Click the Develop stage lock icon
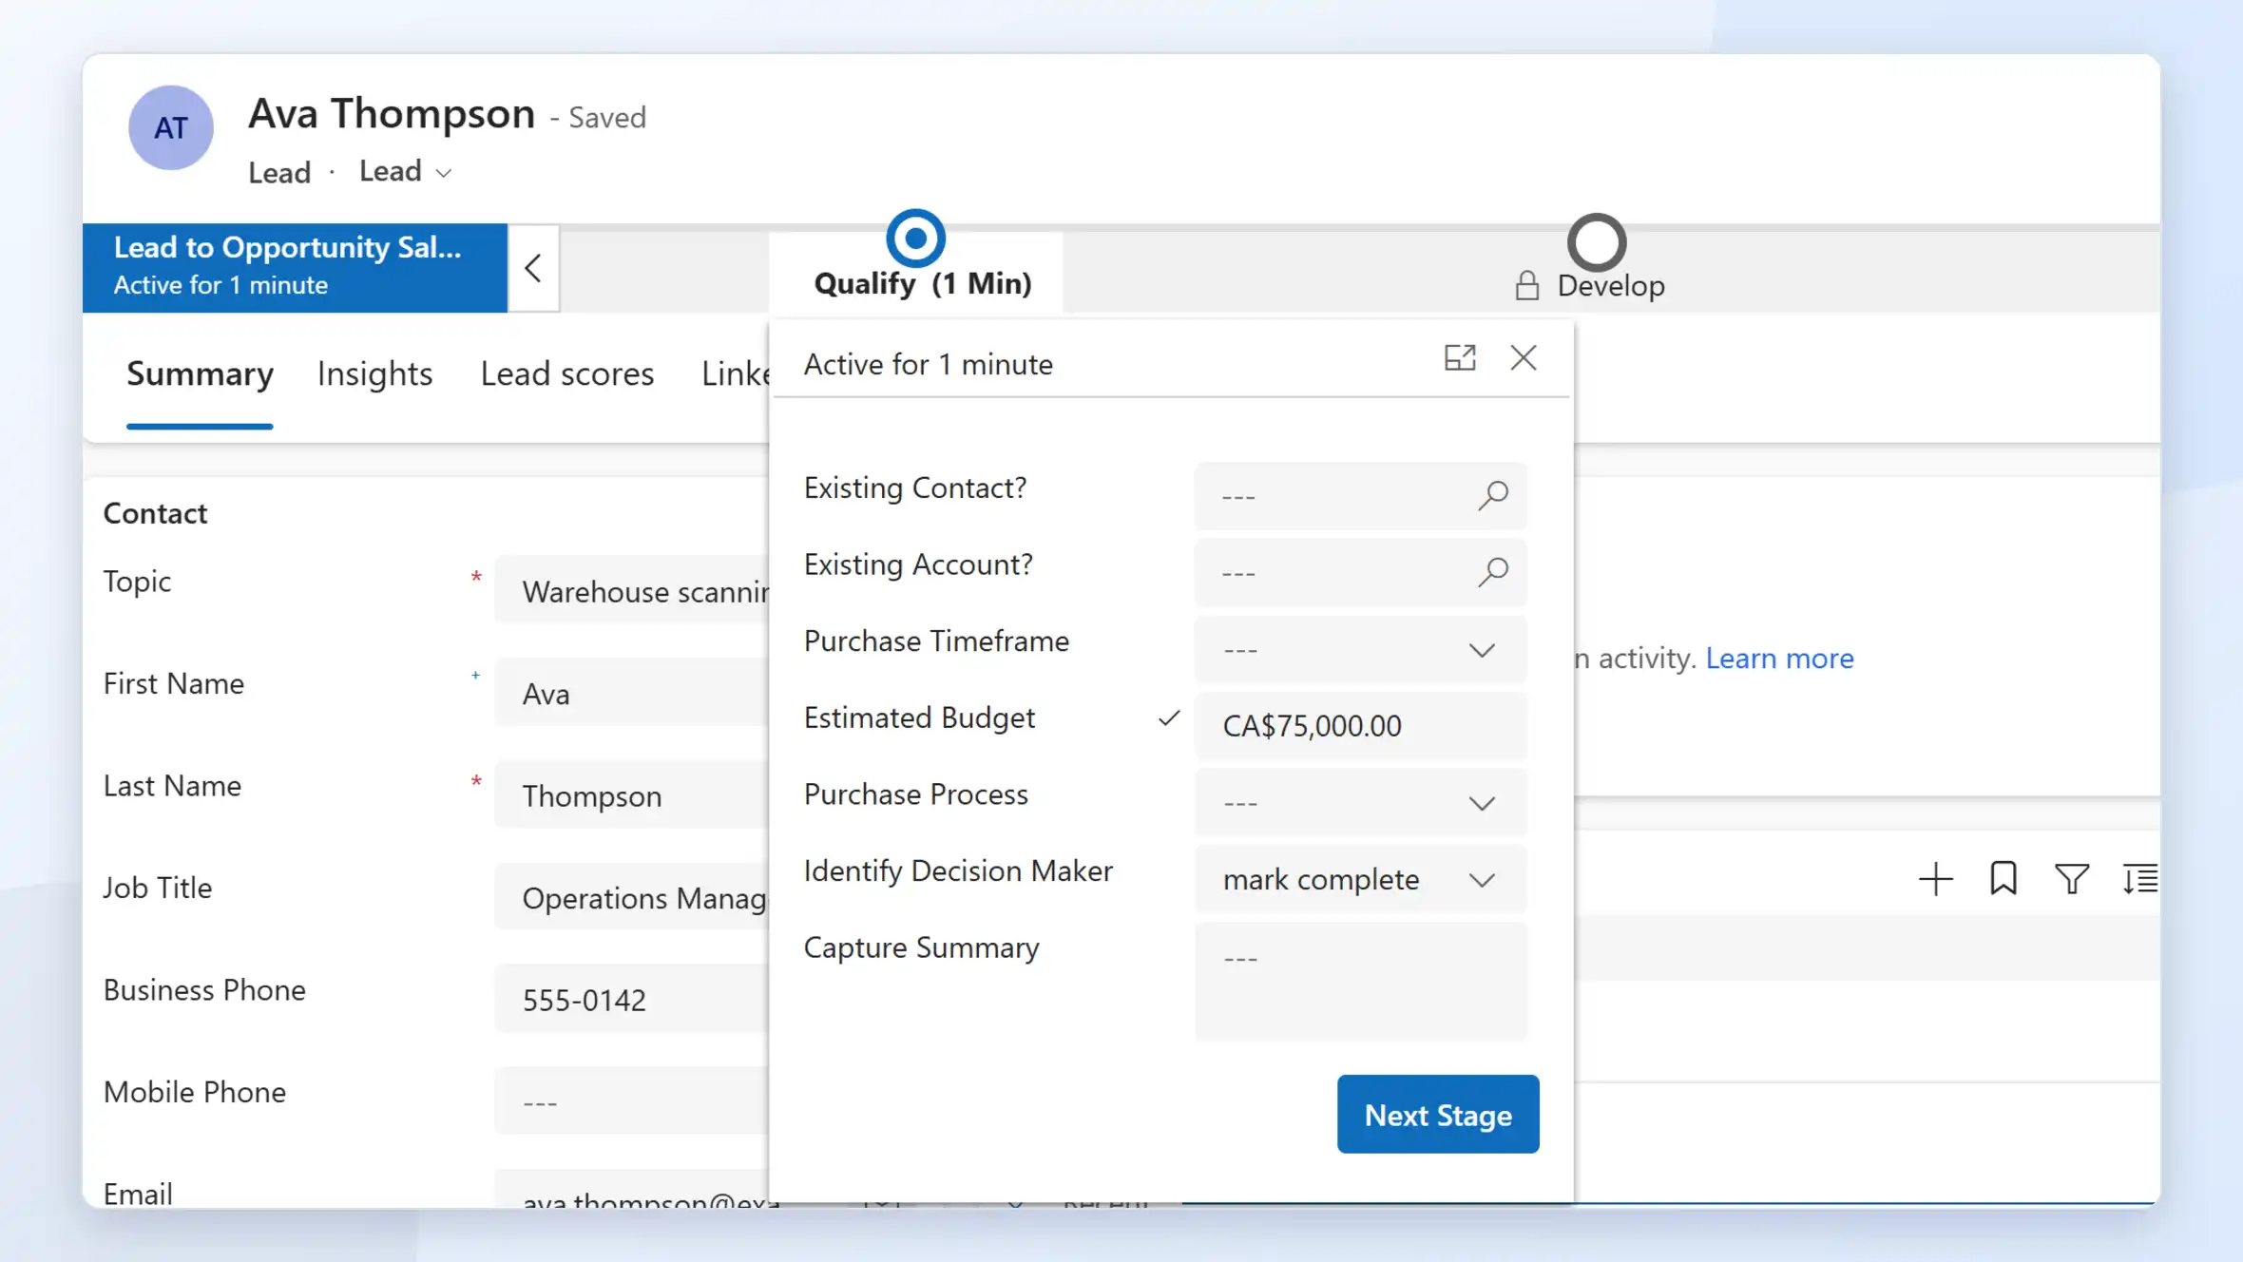 point(1526,285)
